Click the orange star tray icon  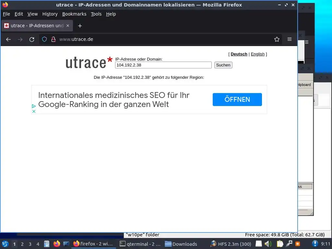(x=298, y=244)
